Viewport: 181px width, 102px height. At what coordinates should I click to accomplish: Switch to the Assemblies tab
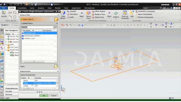click(22, 8)
